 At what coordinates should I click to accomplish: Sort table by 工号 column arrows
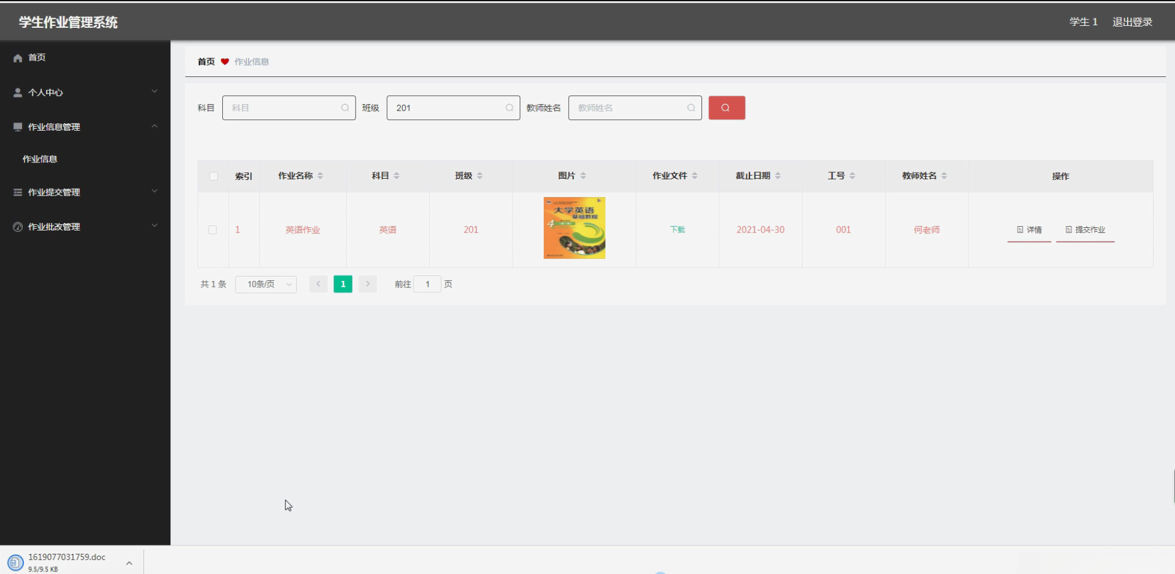[x=852, y=176]
